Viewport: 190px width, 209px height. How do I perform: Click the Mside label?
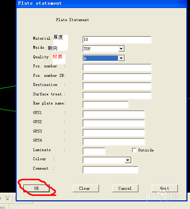(x=38, y=47)
